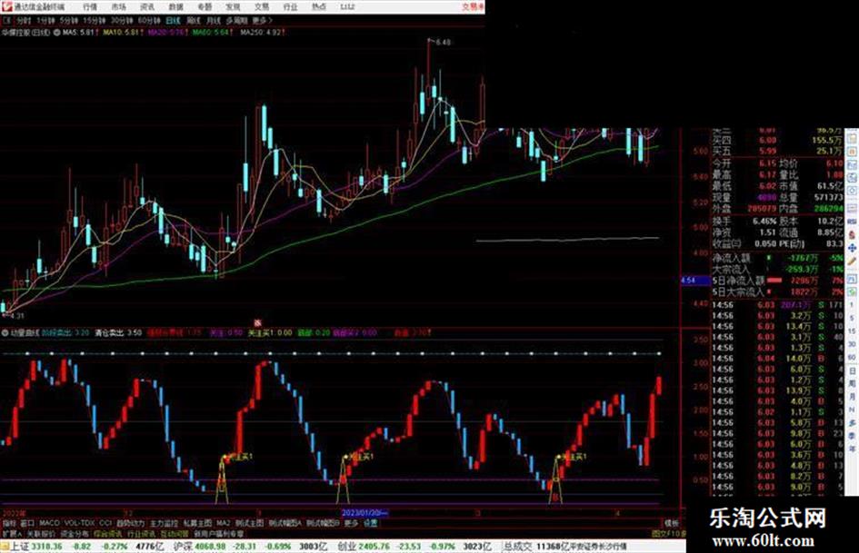Select the 月线 period tab
859x553 pixels.
[213, 20]
